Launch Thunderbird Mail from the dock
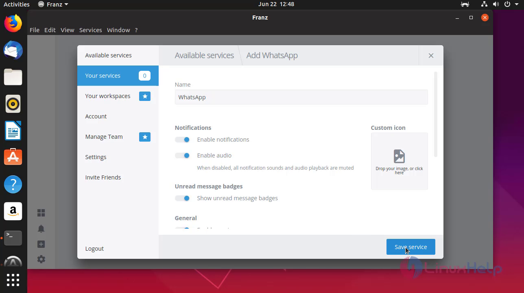 click(13, 50)
